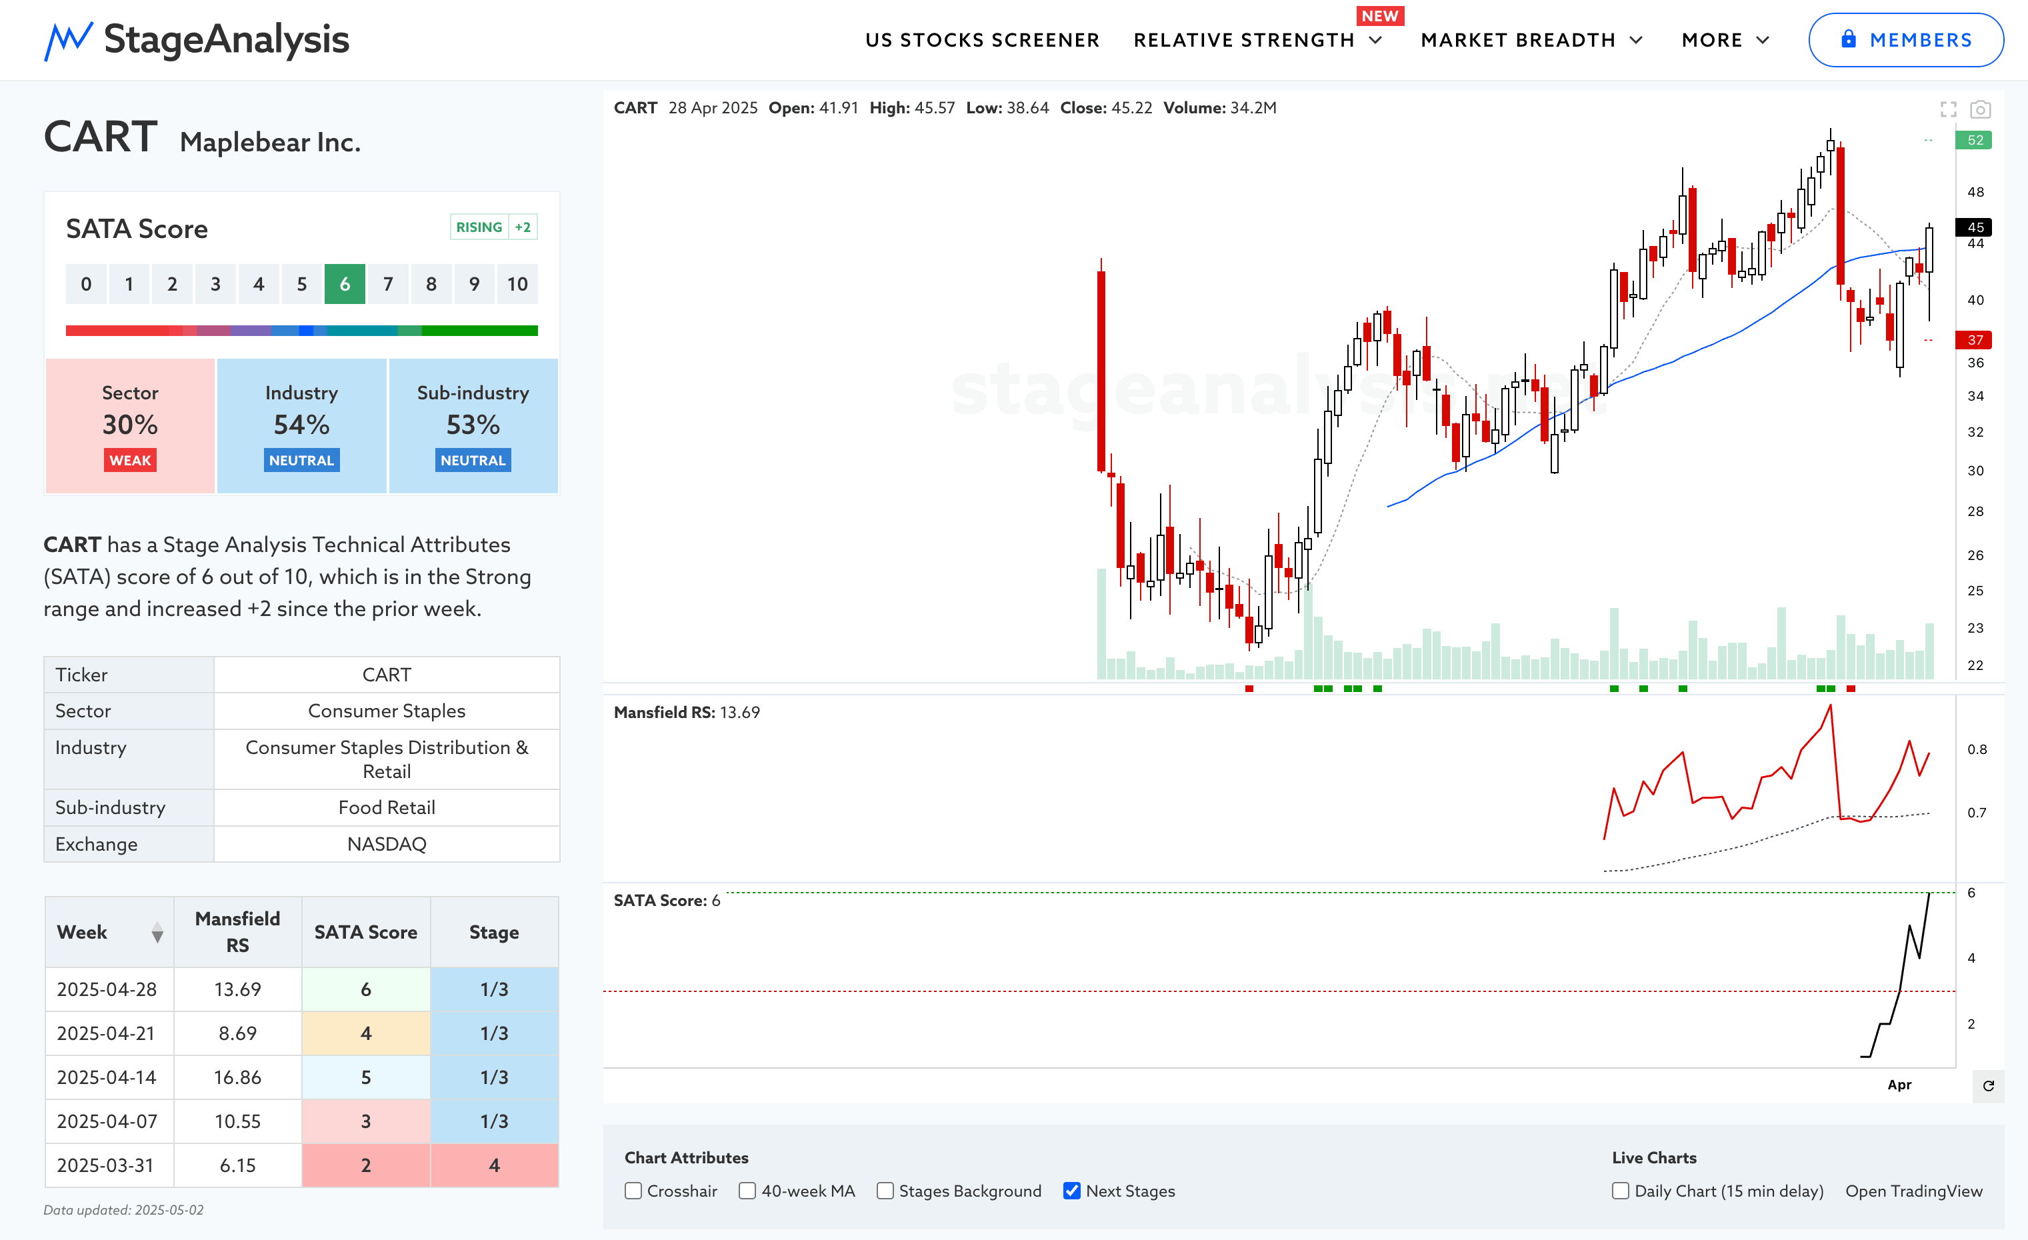Toggle fullscreen chart icon
The image size is (2028, 1240).
pos(1948,109)
